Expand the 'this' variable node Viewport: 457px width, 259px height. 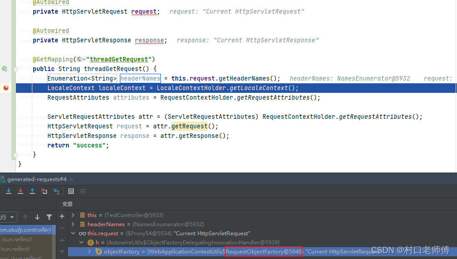click(x=73, y=215)
